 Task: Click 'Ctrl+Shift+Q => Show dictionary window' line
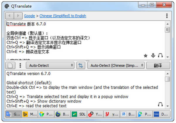(x=44, y=101)
